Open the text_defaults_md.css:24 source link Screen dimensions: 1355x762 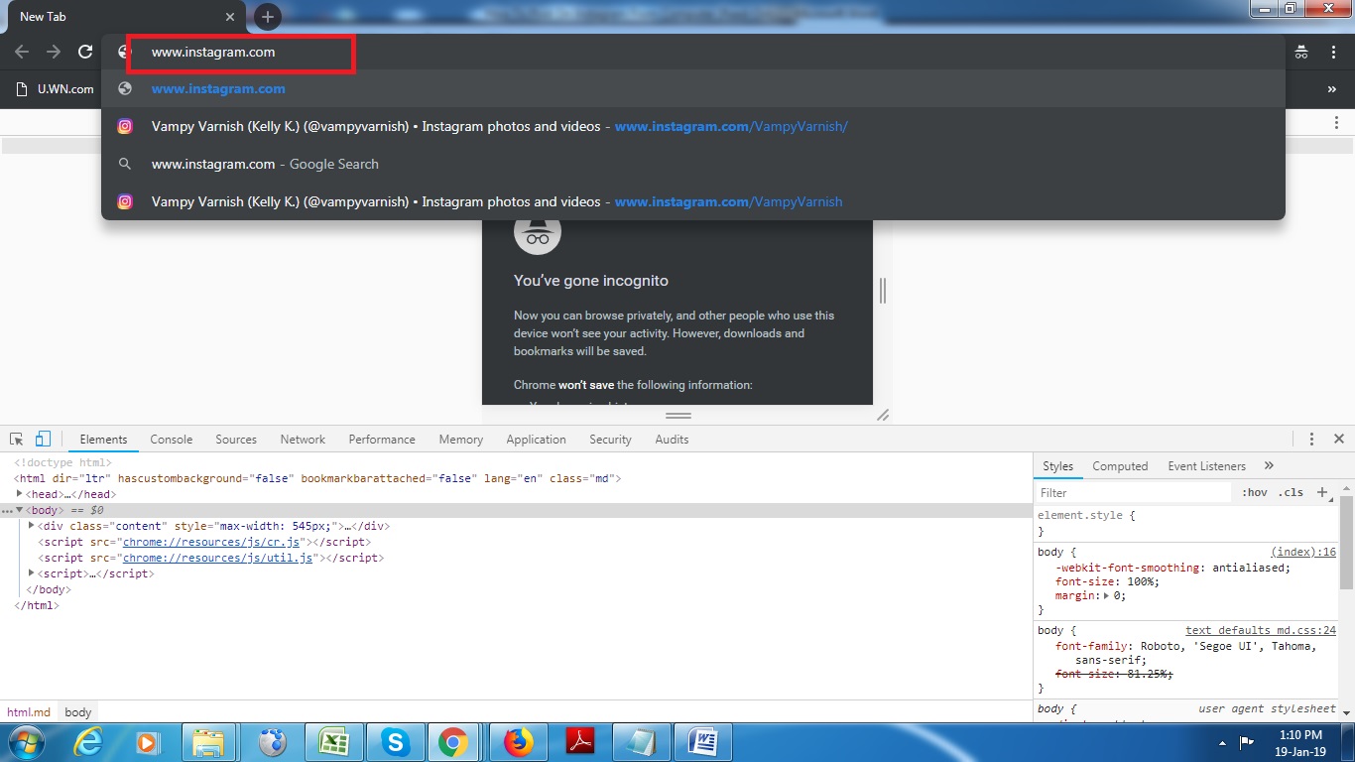click(1261, 630)
